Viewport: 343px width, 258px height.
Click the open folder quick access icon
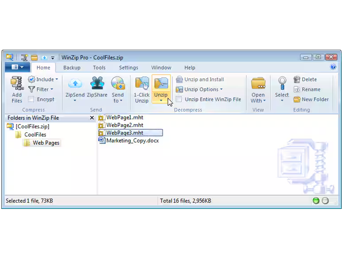point(35,58)
